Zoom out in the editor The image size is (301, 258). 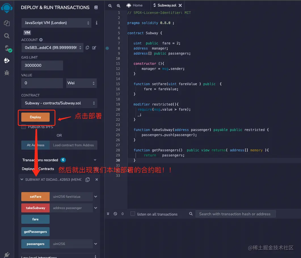[110, 6]
